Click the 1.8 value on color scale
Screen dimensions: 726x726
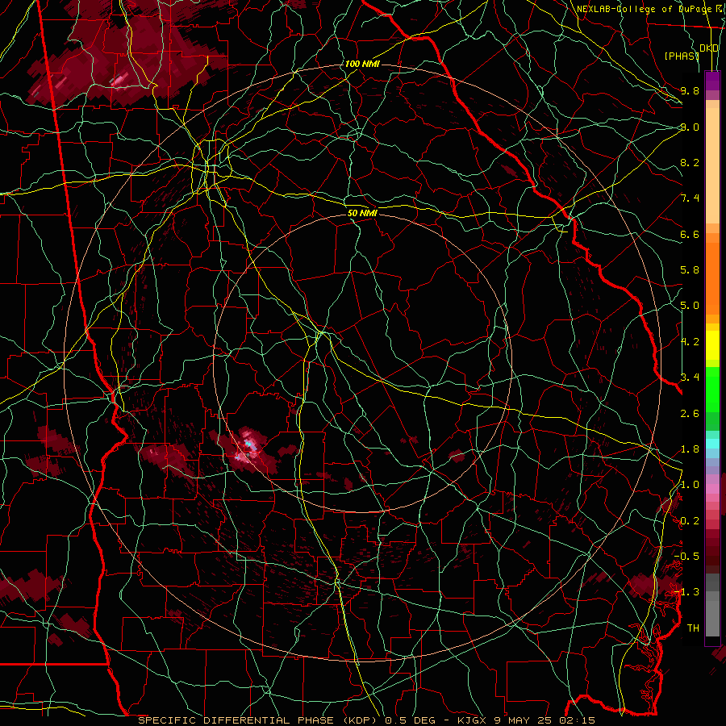[690, 449]
